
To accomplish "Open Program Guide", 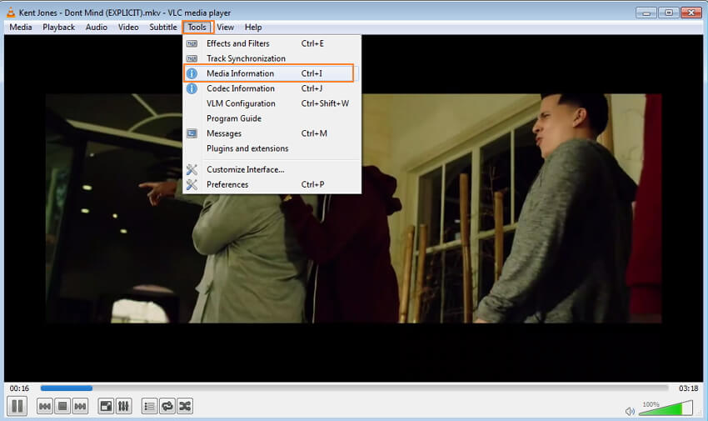I will (x=272, y=118).
